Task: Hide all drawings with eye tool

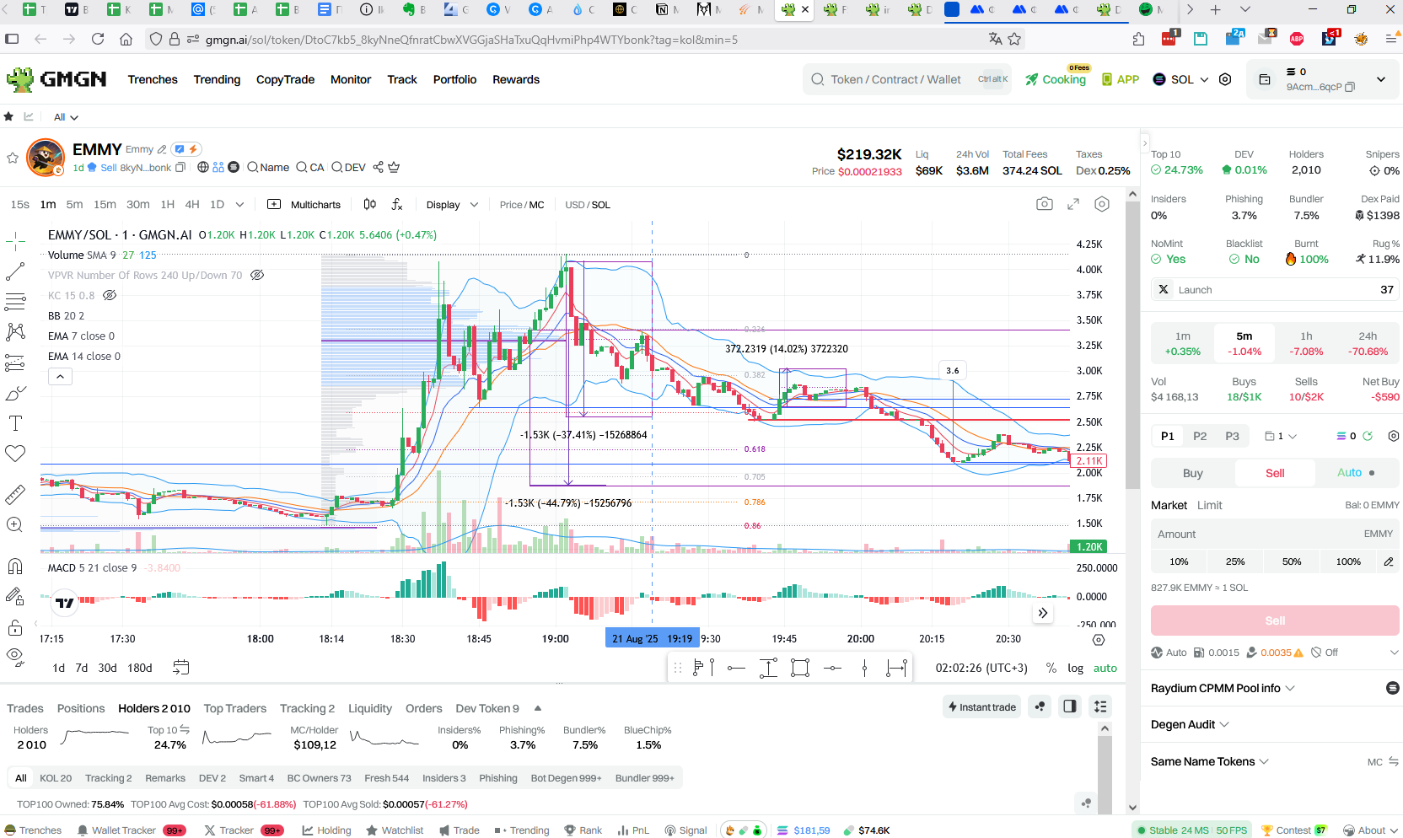Action: 15,655
